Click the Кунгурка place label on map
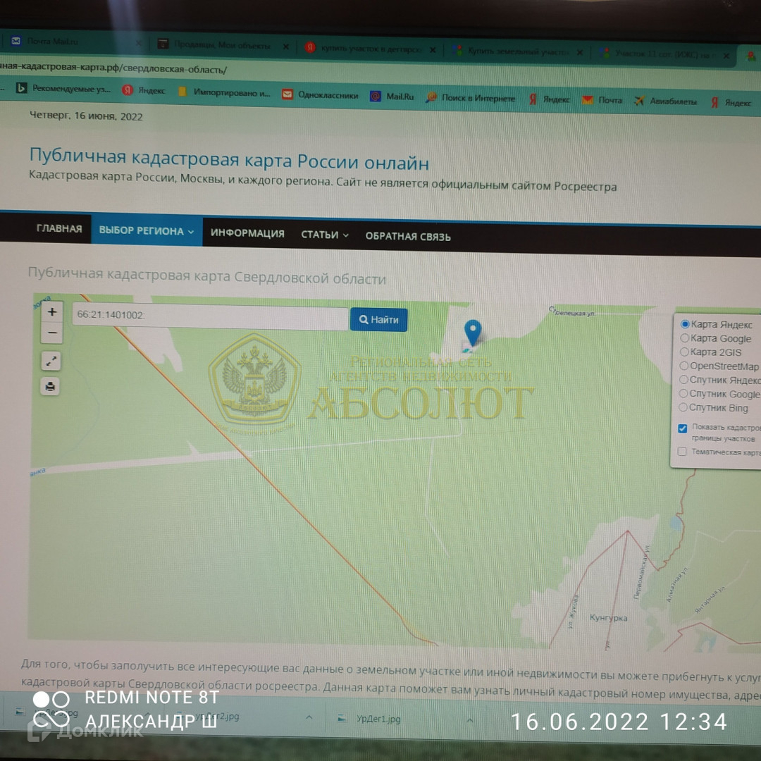This screenshot has width=761, height=761. 608,617
